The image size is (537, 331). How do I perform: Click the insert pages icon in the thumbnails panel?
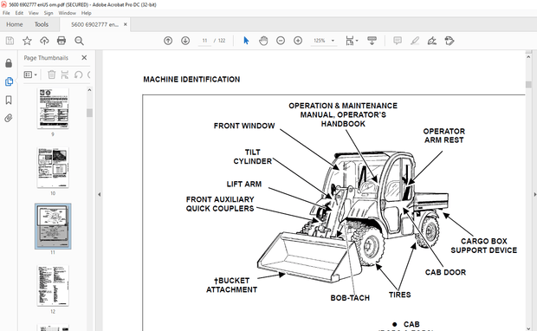[64, 75]
